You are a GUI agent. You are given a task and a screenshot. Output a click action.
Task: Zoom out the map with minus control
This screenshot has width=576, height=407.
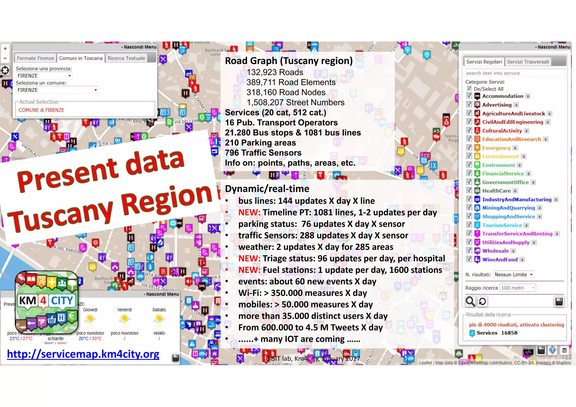click(x=5, y=58)
